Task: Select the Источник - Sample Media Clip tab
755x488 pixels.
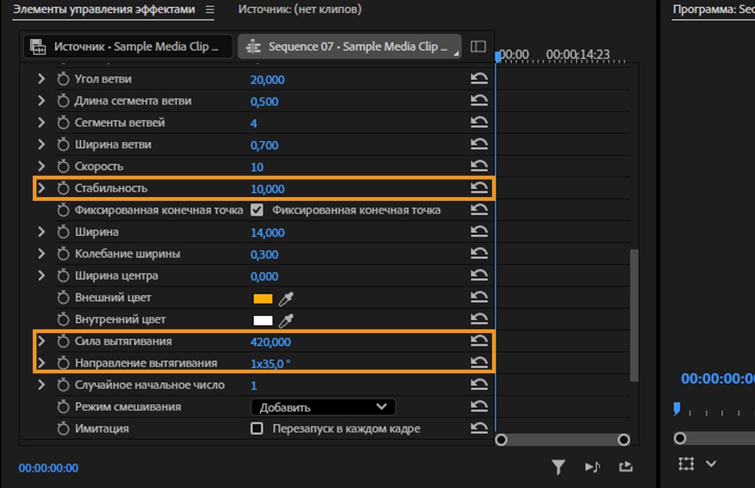Action: coord(128,47)
